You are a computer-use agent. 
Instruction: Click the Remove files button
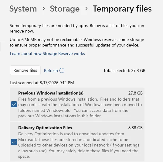pos(25,70)
